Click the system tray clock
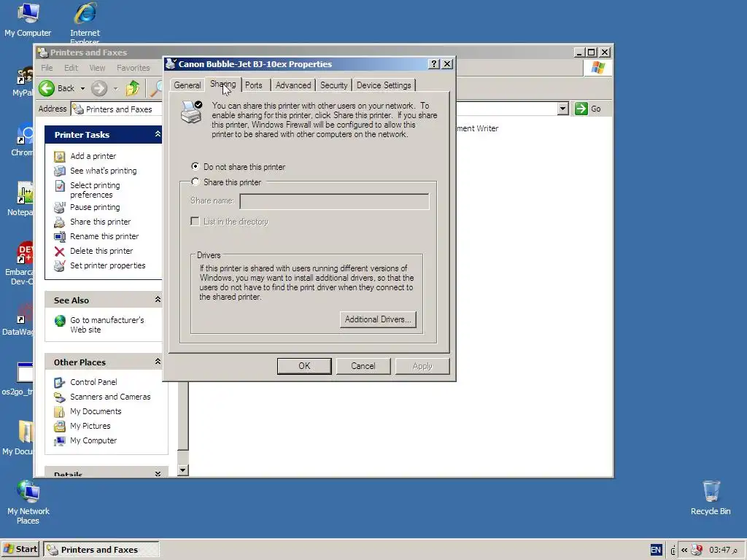 pos(723,550)
